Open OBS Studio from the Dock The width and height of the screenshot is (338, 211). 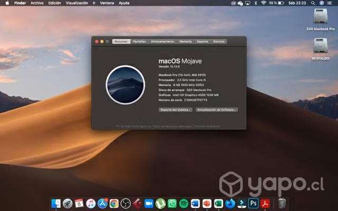point(126,203)
